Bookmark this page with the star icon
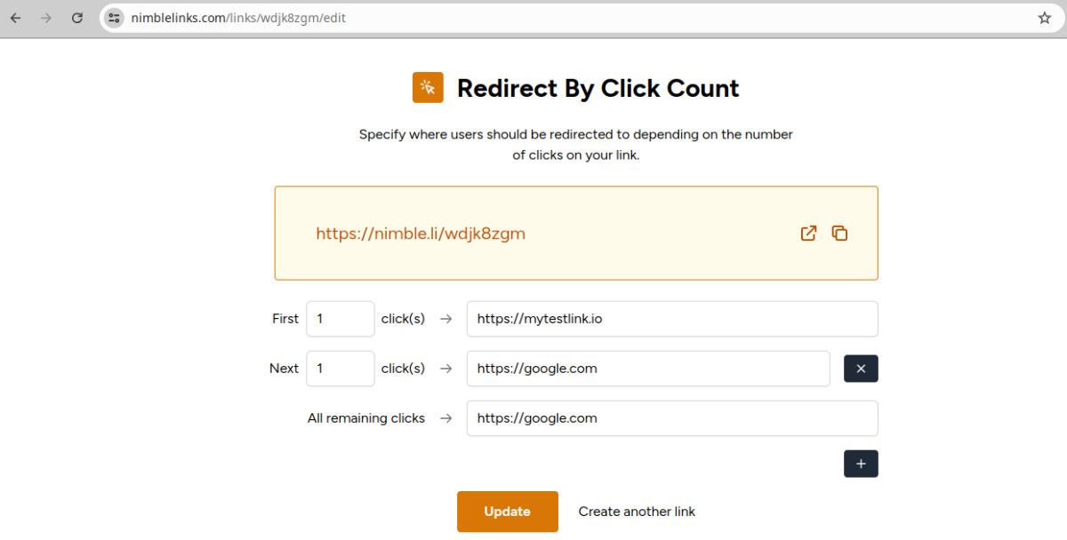 pyautogui.click(x=1044, y=18)
